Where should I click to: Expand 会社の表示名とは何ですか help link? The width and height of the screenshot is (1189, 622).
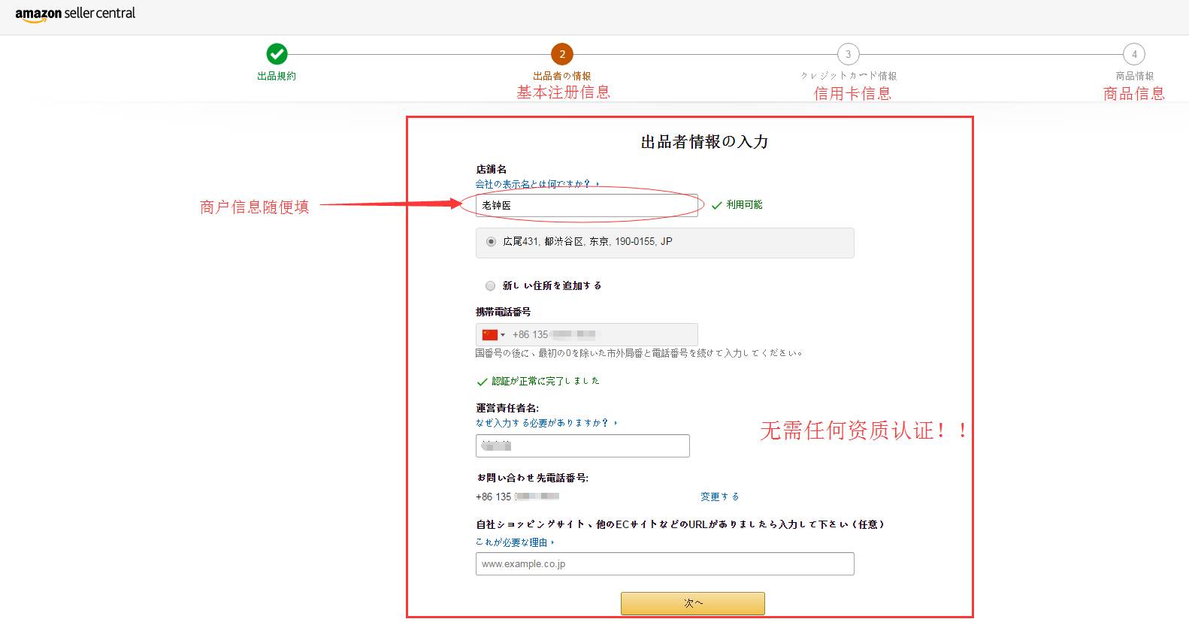pyautogui.click(x=537, y=184)
